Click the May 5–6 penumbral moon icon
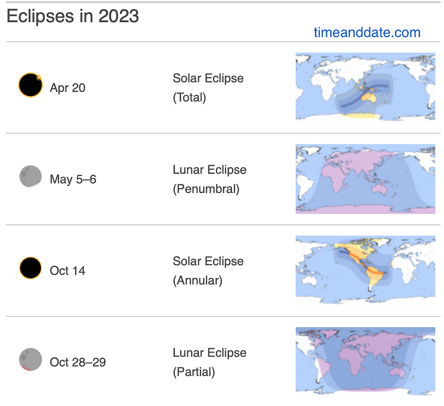This screenshot has width=444, height=406. (31, 177)
